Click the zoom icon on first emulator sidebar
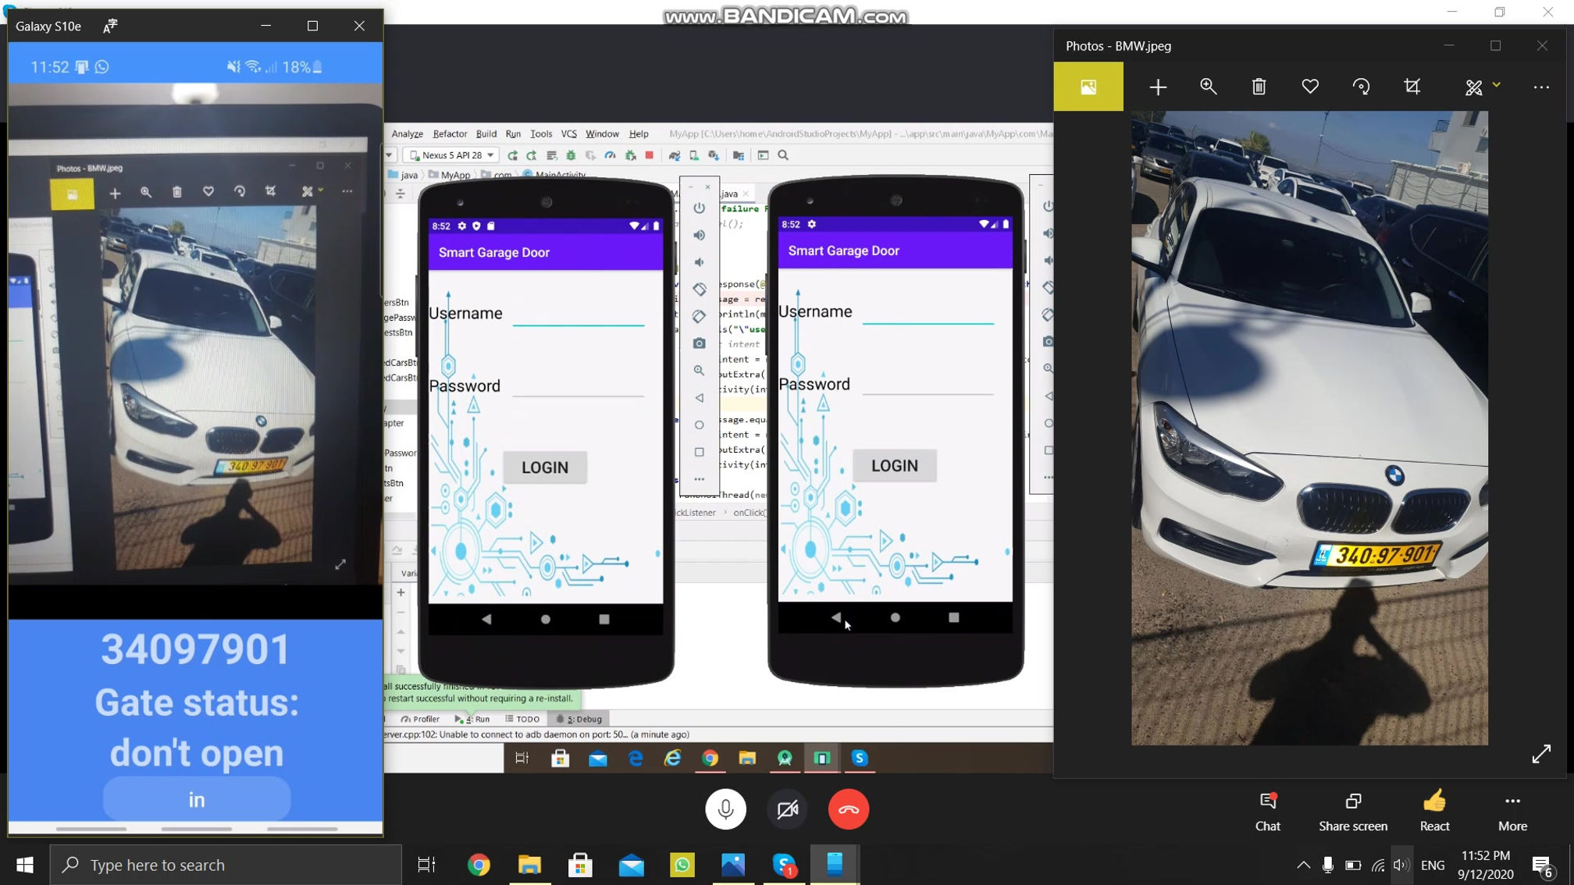 point(699,371)
